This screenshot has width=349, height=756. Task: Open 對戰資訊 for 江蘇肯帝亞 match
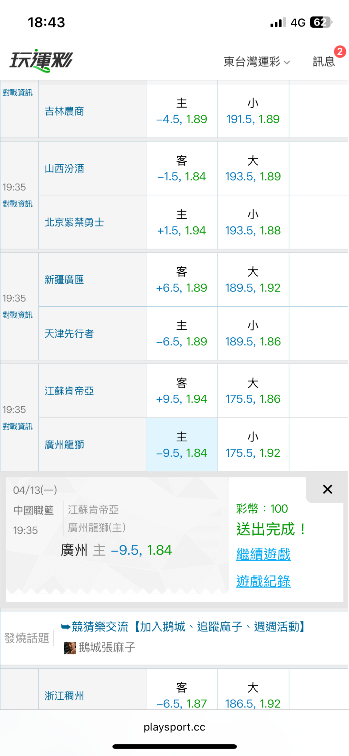pos(17,426)
